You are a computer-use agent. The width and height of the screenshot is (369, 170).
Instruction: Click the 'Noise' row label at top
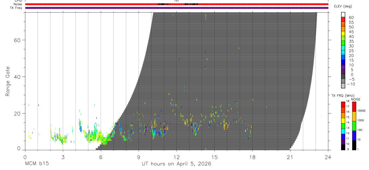point(18,4)
